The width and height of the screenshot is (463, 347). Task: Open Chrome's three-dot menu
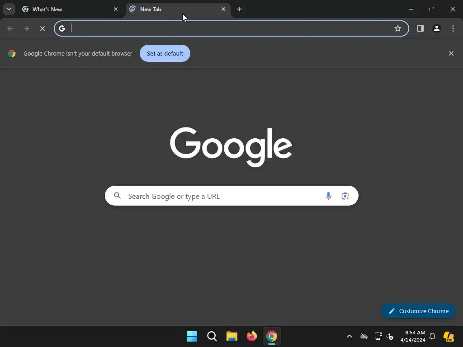tap(453, 28)
